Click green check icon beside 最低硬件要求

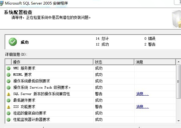click(x=9, y=101)
